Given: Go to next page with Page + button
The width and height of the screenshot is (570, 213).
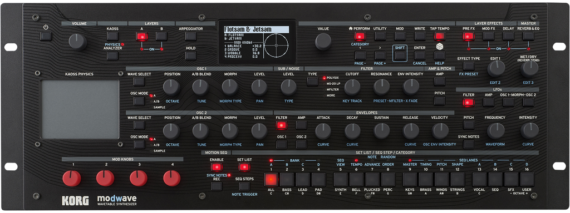Looking at the screenshot, I should pyautogui.click(x=380, y=55).
